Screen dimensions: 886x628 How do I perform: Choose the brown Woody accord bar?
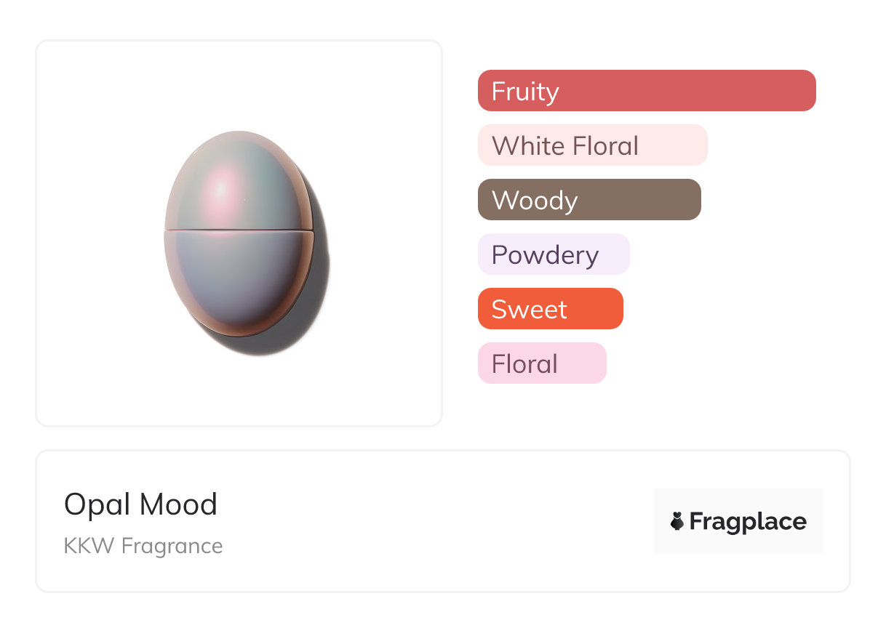[589, 200]
